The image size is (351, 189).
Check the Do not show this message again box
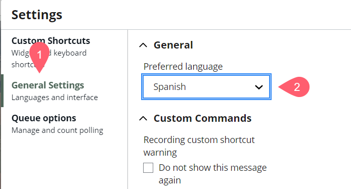tap(148, 168)
